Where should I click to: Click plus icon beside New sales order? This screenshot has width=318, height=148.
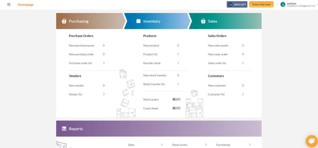tap(243, 54)
